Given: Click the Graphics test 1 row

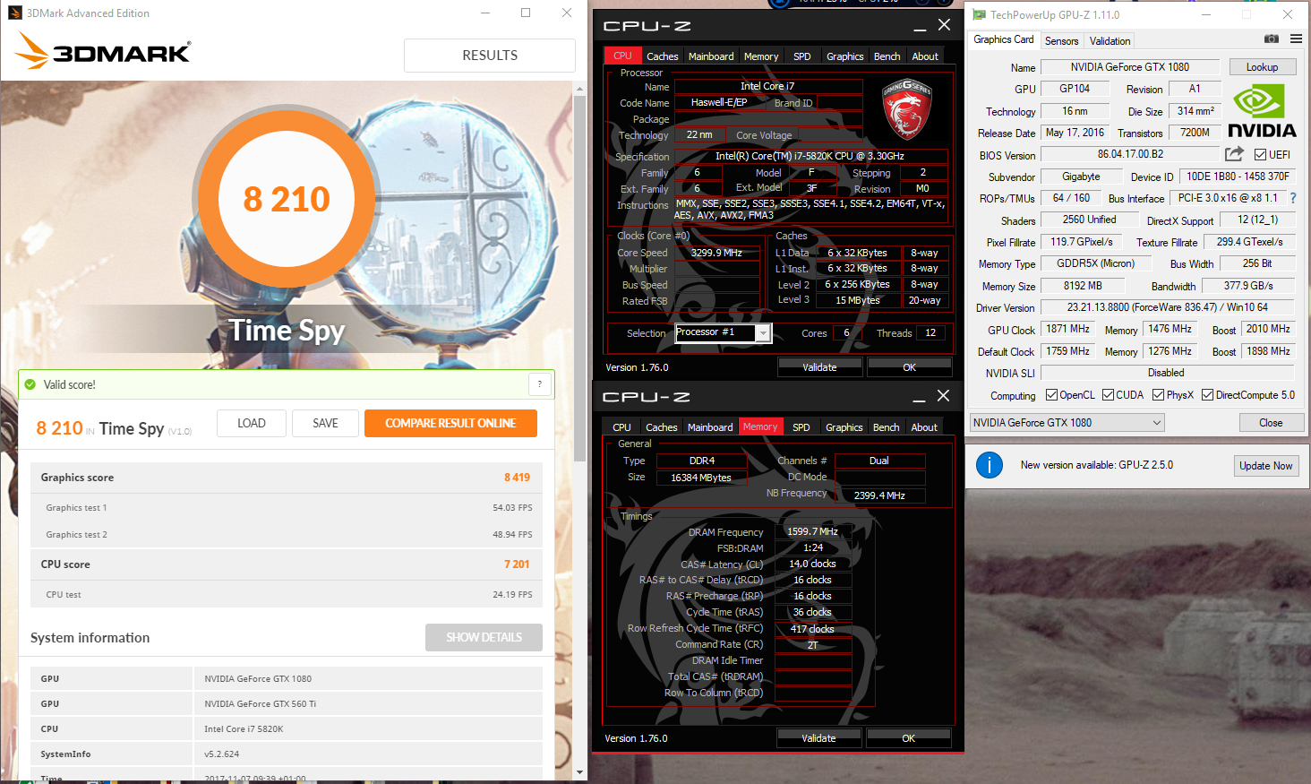Looking at the screenshot, I should [x=287, y=507].
